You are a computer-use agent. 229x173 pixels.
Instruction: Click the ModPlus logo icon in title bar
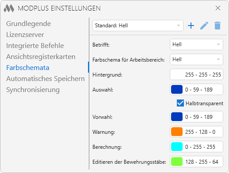point(9,8)
